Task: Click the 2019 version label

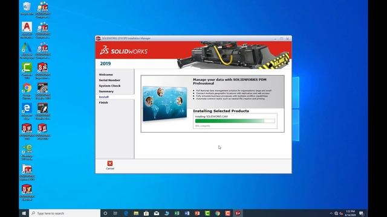Action: (105, 64)
